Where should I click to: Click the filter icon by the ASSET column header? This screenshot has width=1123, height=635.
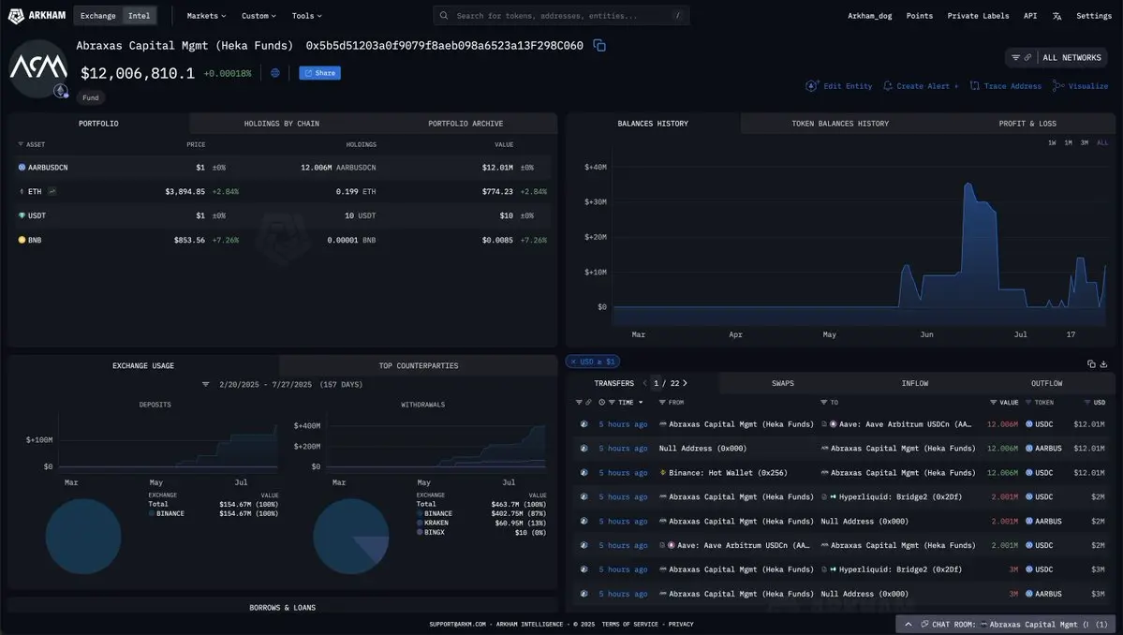click(x=20, y=144)
